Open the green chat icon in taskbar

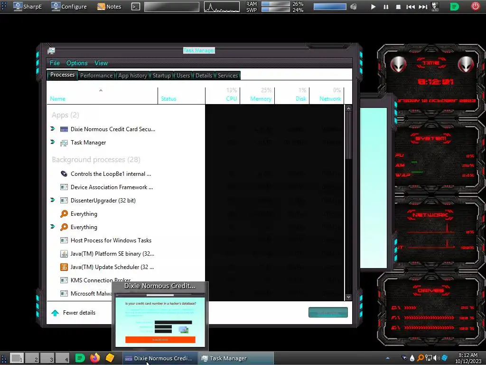click(80, 358)
